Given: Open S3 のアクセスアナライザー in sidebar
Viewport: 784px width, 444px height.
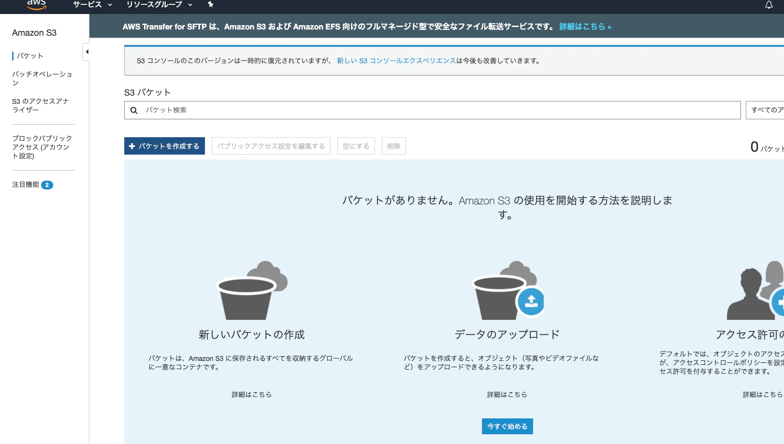Looking at the screenshot, I should click(41, 105).
